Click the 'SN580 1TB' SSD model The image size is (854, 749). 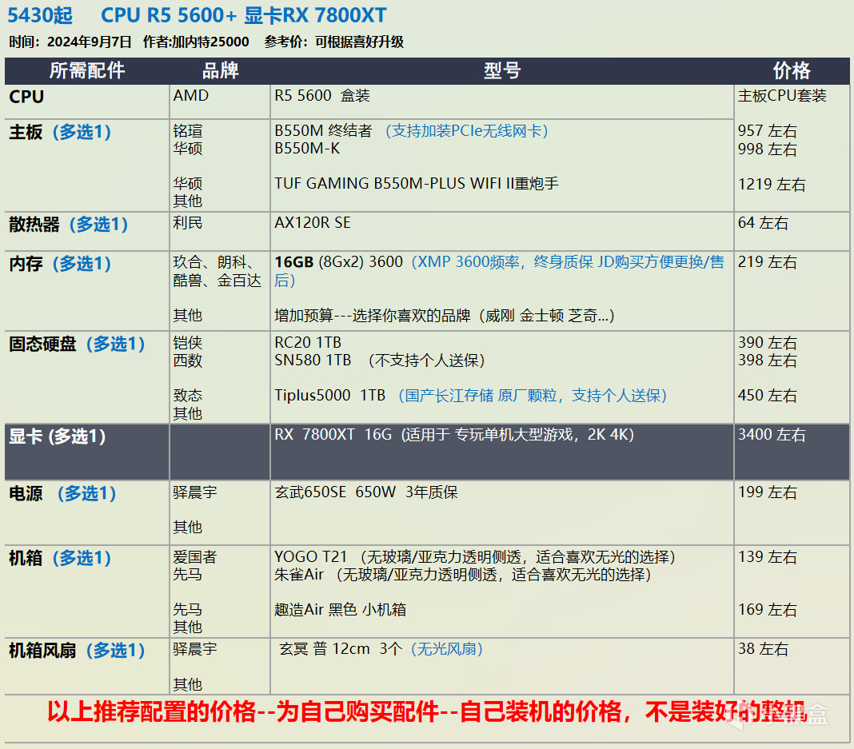pyautogui.click(x=313, y=360)
